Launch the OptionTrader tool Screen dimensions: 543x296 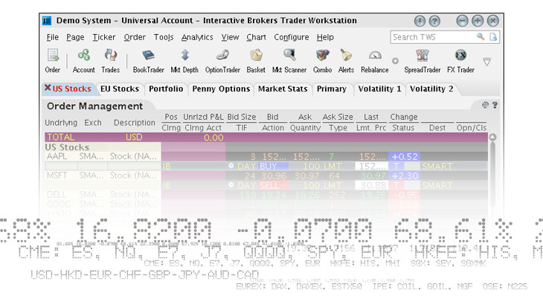pyautogui.click(x=222, y=61)
